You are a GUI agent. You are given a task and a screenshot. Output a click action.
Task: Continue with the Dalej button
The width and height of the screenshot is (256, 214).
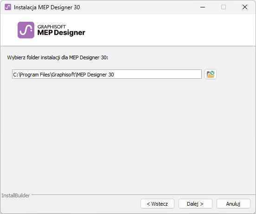coord(195,203)
